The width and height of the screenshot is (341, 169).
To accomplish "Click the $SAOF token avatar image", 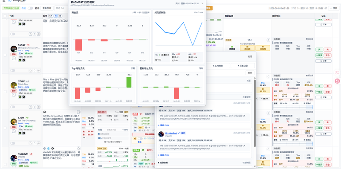I will tap(14, 49).
